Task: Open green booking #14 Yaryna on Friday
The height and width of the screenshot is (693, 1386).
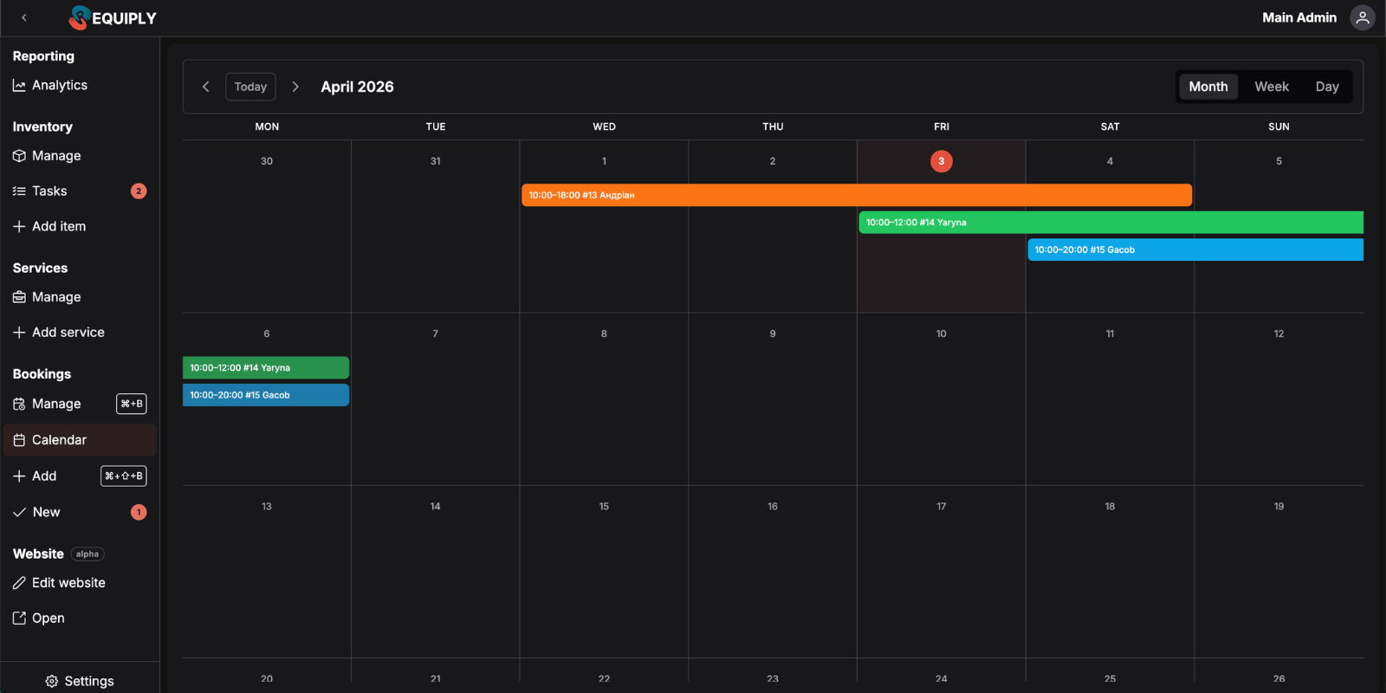Action: (x=1111, y=223)
